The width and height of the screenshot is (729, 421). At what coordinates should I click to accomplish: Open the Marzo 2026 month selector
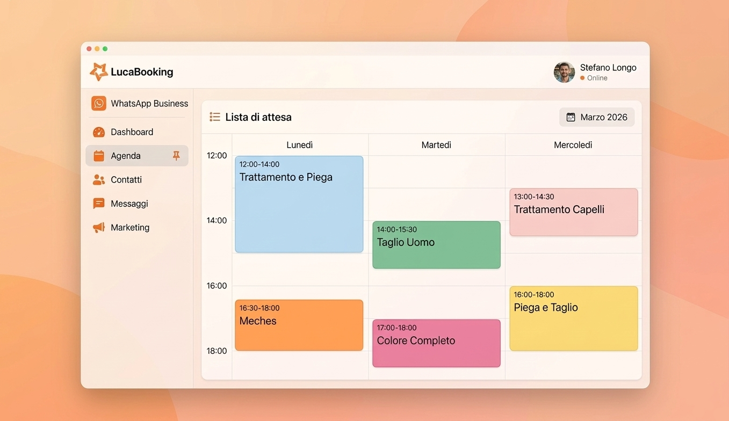pyautogui.click(x=597, y=117)
